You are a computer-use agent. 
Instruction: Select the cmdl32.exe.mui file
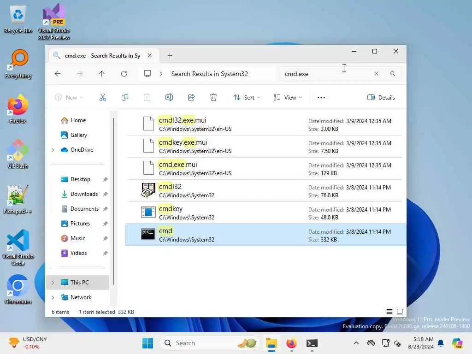(265, 124)
